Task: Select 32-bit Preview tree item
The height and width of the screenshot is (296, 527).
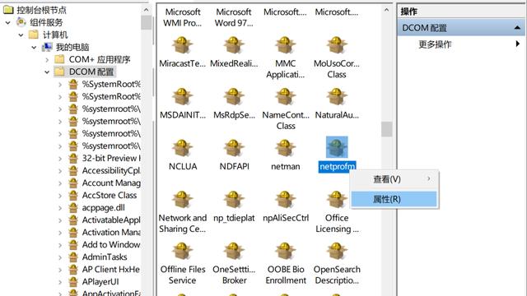Action: pos(111,158)
